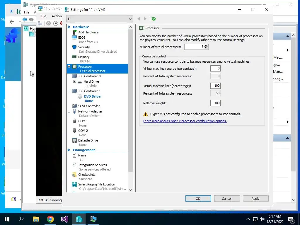Image resolution: width=300 pixels, height=225 pixels.
Task: Collapse the IDE Controller 1 node
Action: pos(69,91)
